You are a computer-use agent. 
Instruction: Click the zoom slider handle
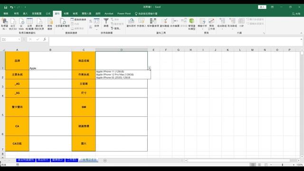(282, 165)
